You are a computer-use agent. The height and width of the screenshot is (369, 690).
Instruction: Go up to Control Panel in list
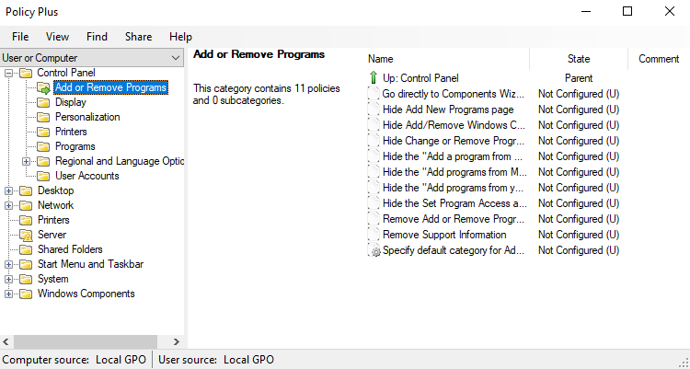(x=420, y=78)
